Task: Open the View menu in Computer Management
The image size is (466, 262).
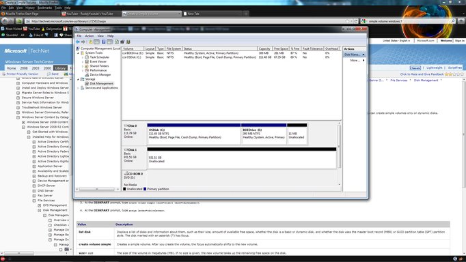Action: 100,36
